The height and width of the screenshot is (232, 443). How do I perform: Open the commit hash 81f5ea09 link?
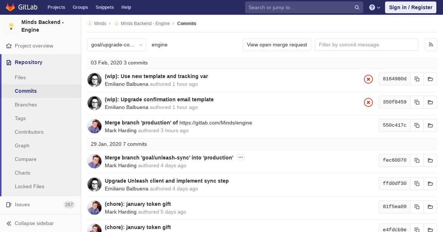(x=394, y=207)
